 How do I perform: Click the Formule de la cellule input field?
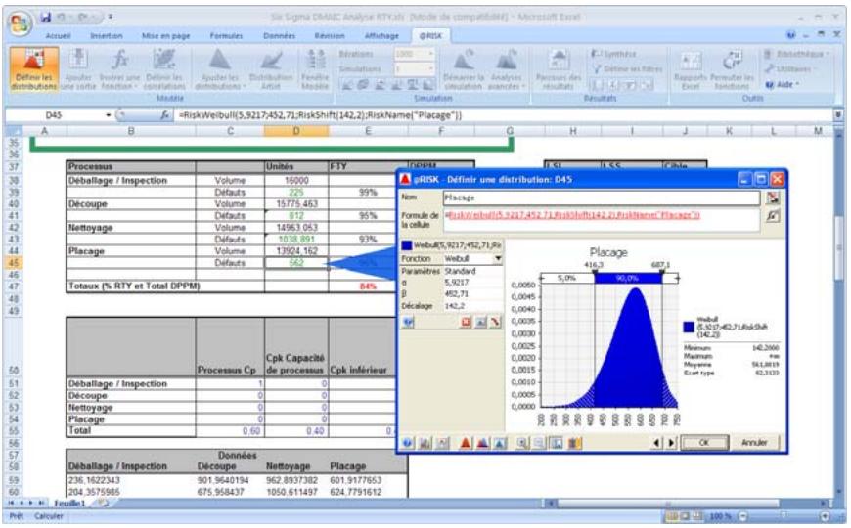(x=602, y=219)
